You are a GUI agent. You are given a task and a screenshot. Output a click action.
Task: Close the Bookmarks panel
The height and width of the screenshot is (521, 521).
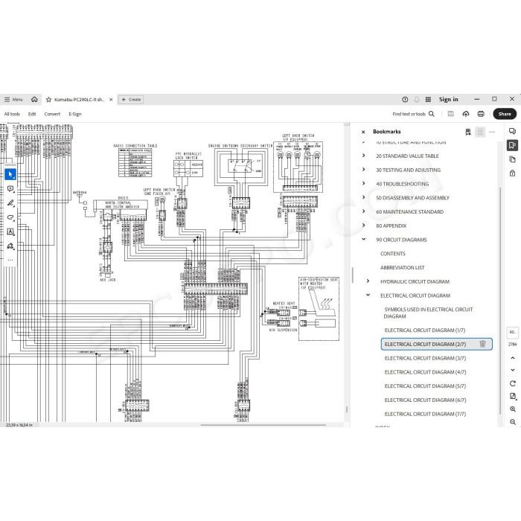click(x=363, y=132)
